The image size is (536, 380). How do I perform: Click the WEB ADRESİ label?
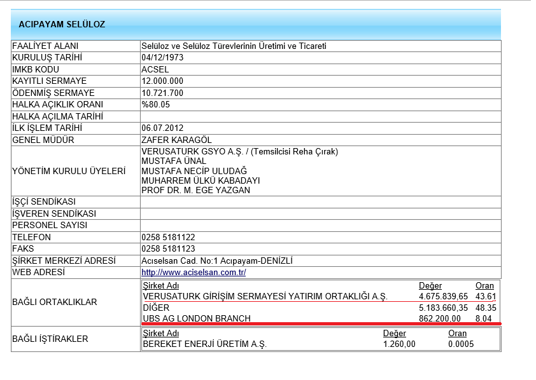pyautogui.click(x=38, y=272)
